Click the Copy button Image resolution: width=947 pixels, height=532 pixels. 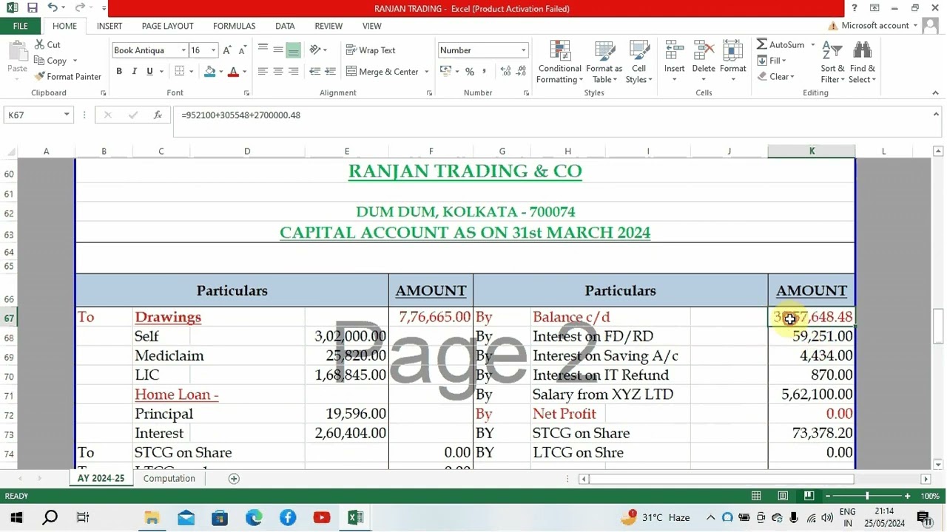tap(50, 61)
